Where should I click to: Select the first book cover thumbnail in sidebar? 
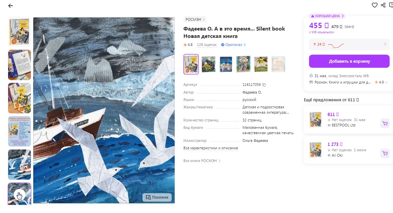click(x=19, y=32)
